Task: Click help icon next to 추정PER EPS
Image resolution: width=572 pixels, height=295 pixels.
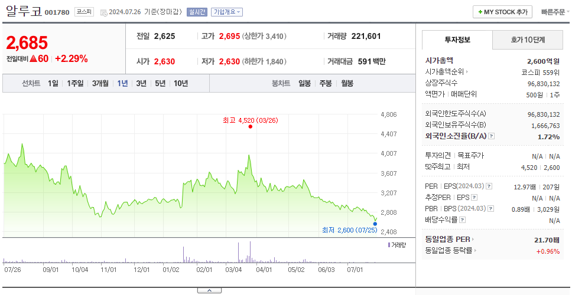Action: click(474, 198)
